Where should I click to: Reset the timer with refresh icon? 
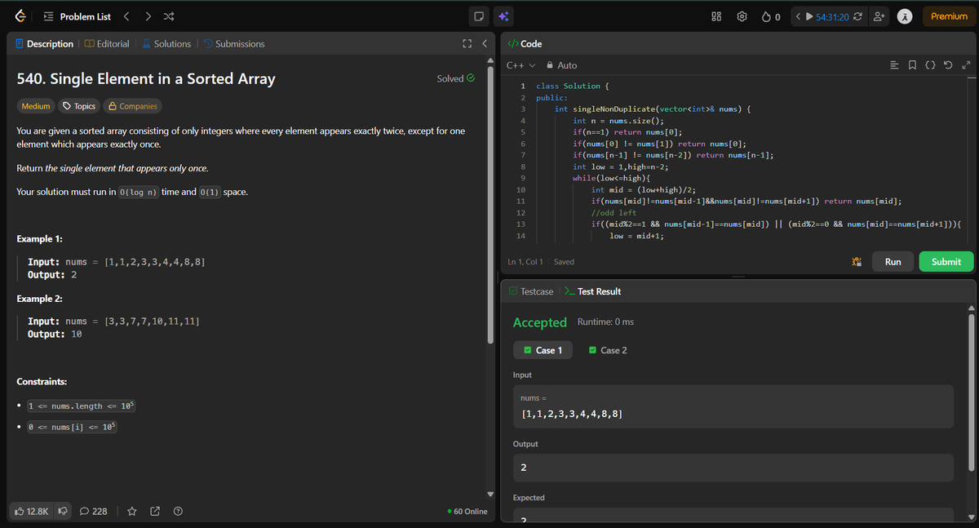(858, 16)
